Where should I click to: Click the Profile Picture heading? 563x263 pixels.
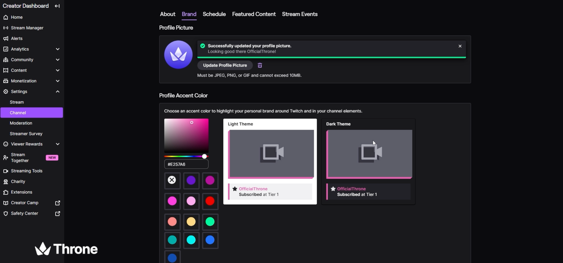[x=176, y=28]
